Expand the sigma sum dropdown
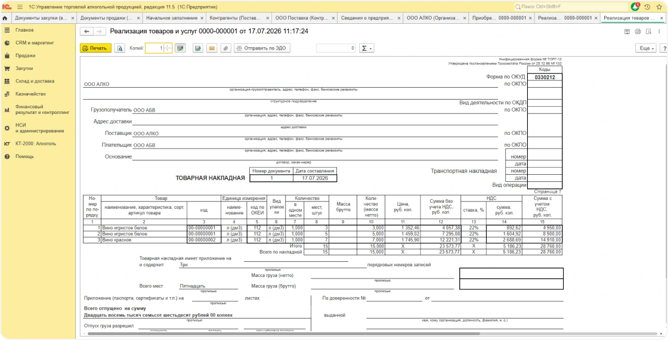This screenshot has height=340, width=668. pos(367,48)
